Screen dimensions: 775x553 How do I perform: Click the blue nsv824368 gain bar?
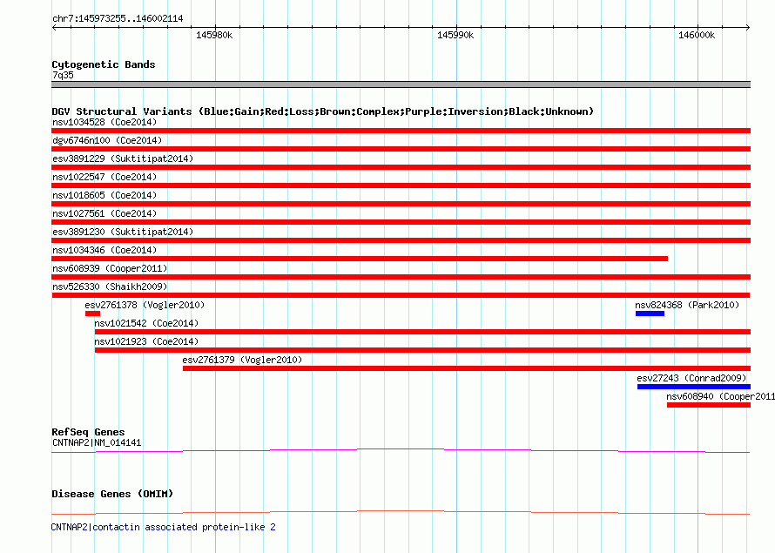(650, 314)
